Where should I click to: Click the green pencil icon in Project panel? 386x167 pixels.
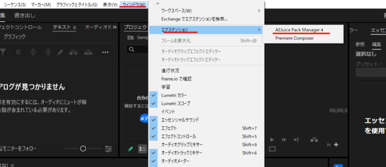pos(130,149)
